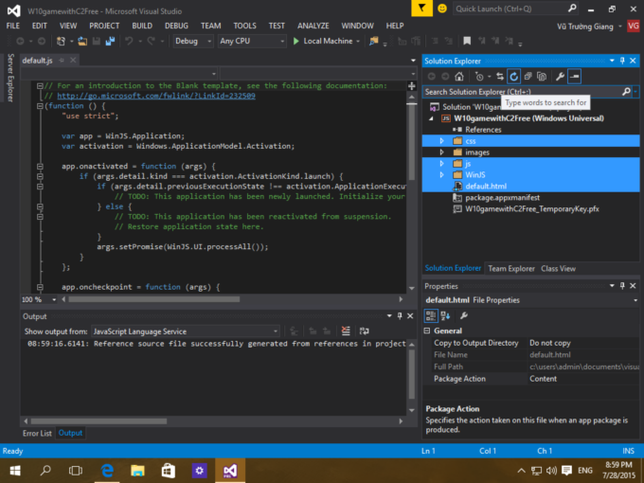Image resolution: width=644 pixels, height=483 pixels.
Task: Open the go.microsoft.com fwlink link in code
Action: coord(156,96)
